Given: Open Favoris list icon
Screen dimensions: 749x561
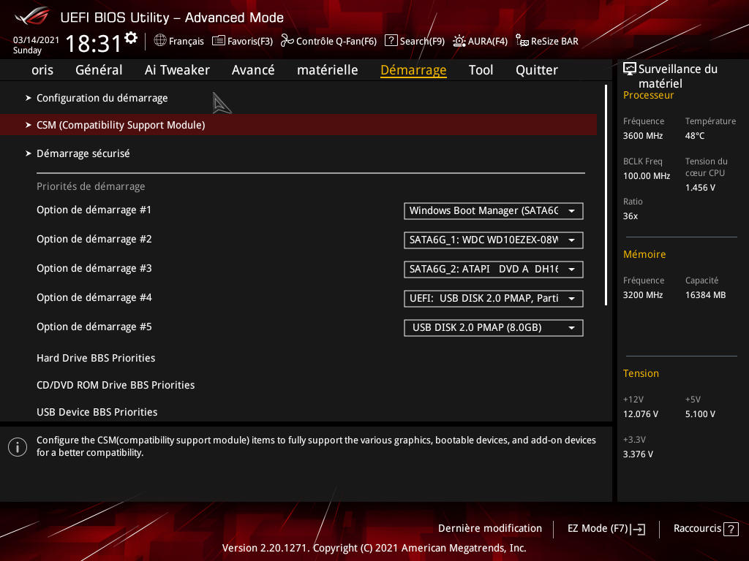Looking at the screenshot, I should tap(218, 41).
